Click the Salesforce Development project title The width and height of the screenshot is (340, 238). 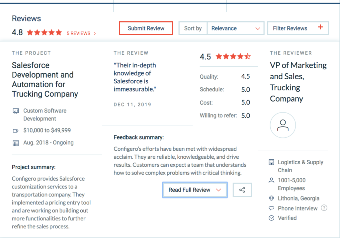coord(45,80)
